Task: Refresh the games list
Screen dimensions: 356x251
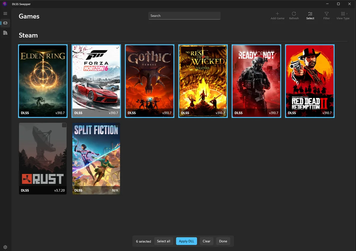Action: 294,16
